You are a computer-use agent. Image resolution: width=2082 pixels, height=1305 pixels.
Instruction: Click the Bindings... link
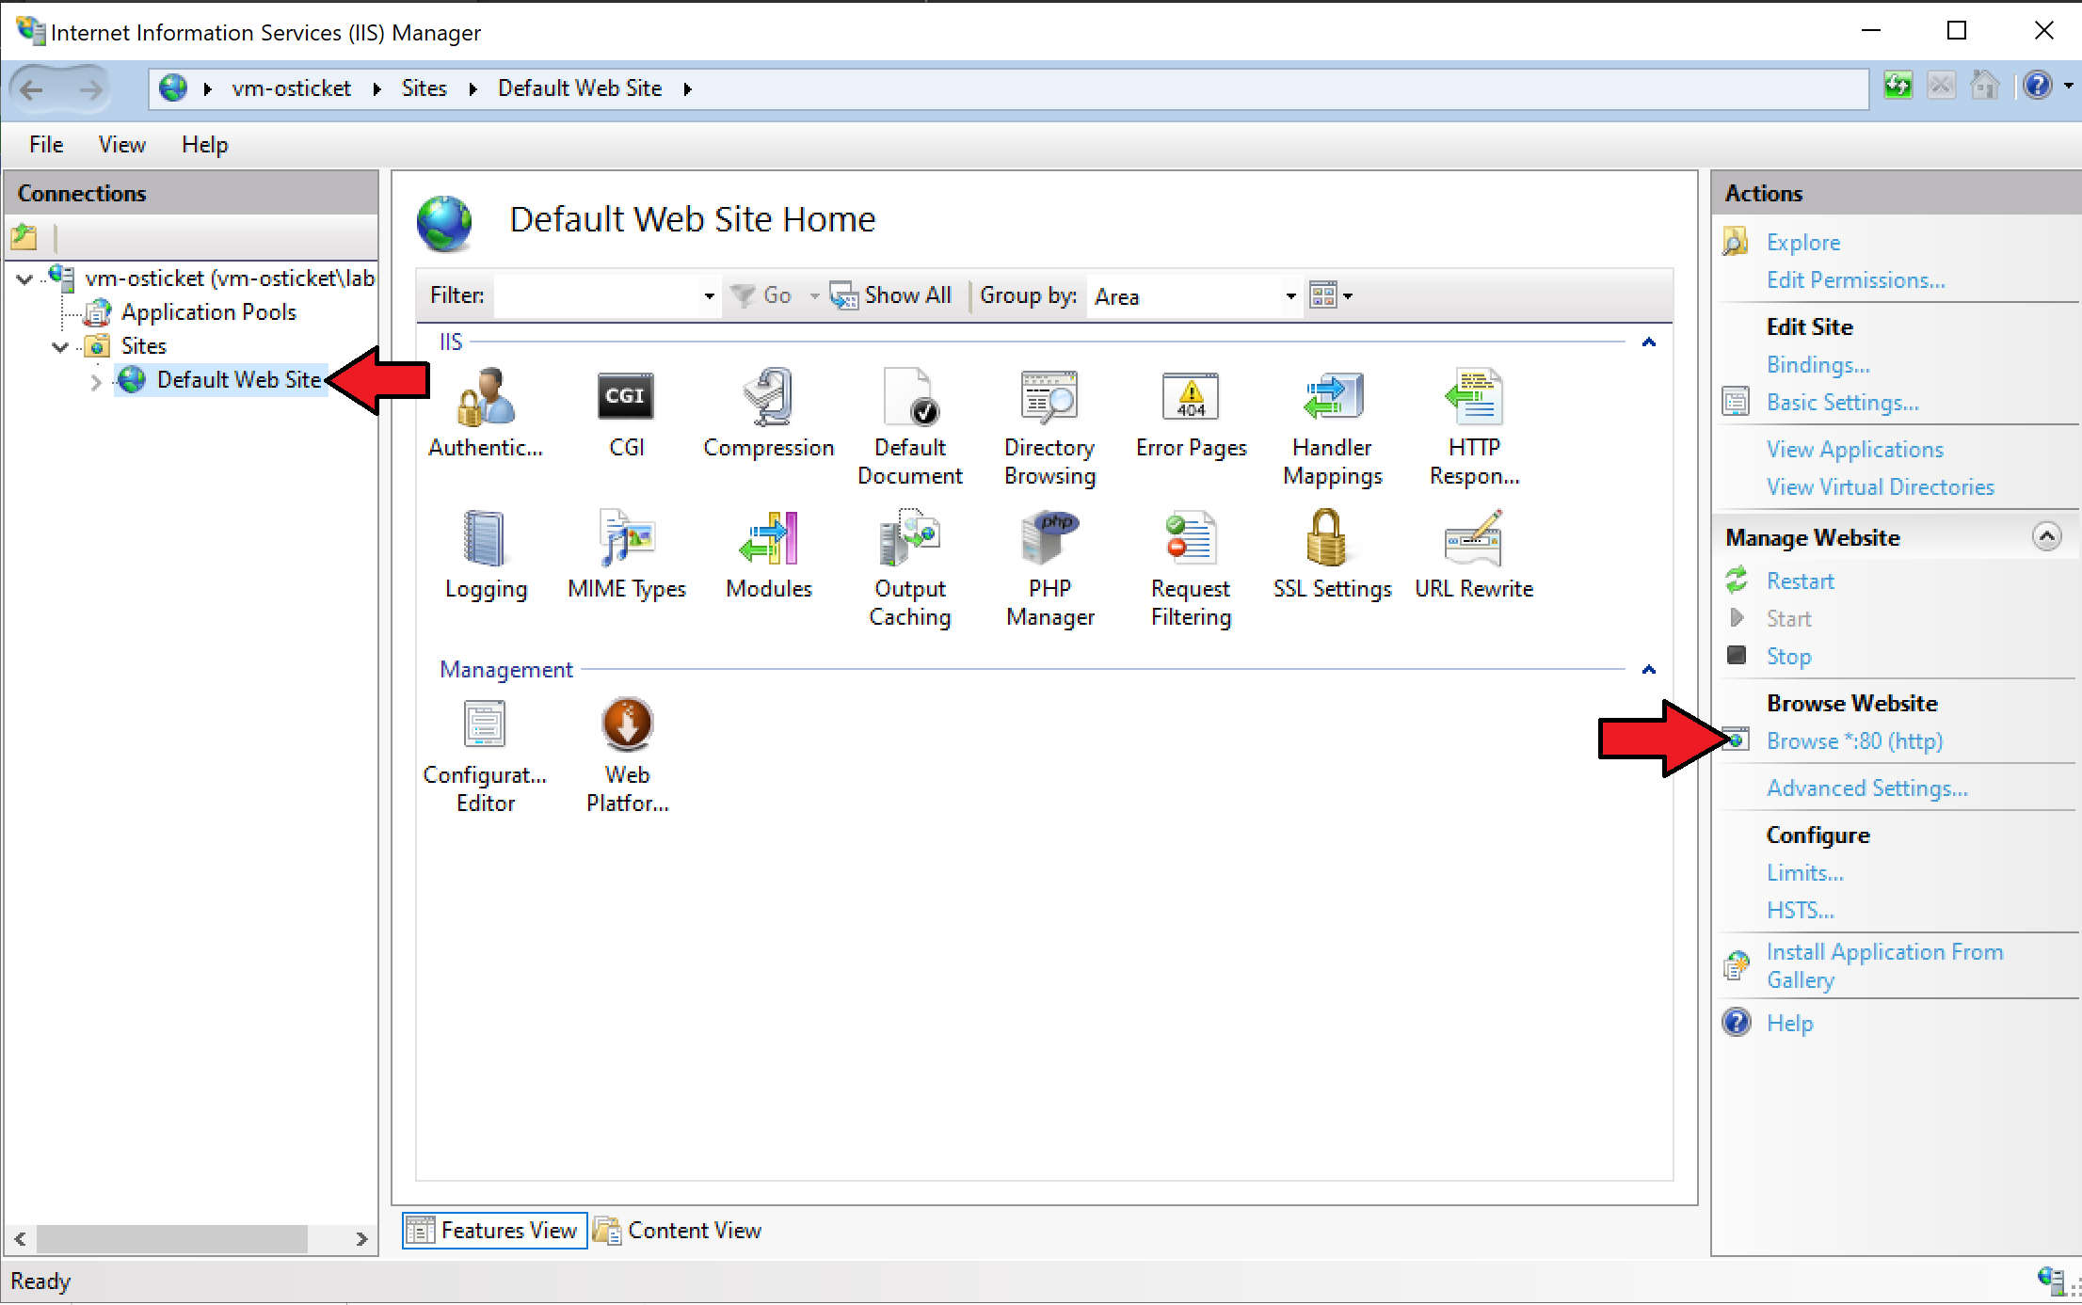coord(1818,365)
